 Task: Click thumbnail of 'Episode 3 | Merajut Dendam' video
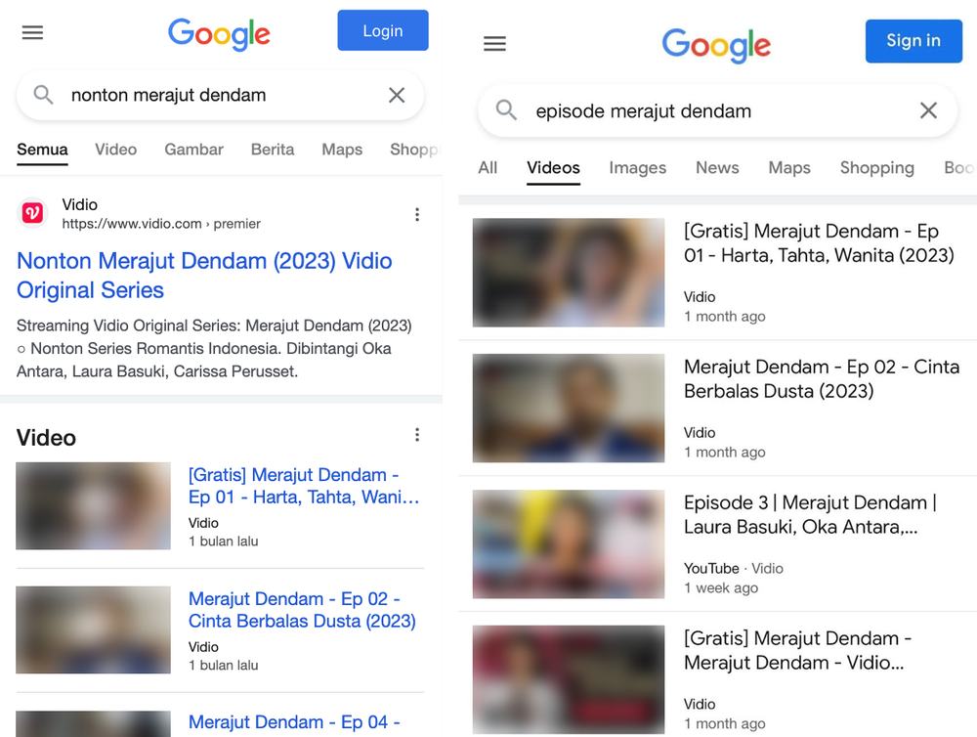point(569,544)
